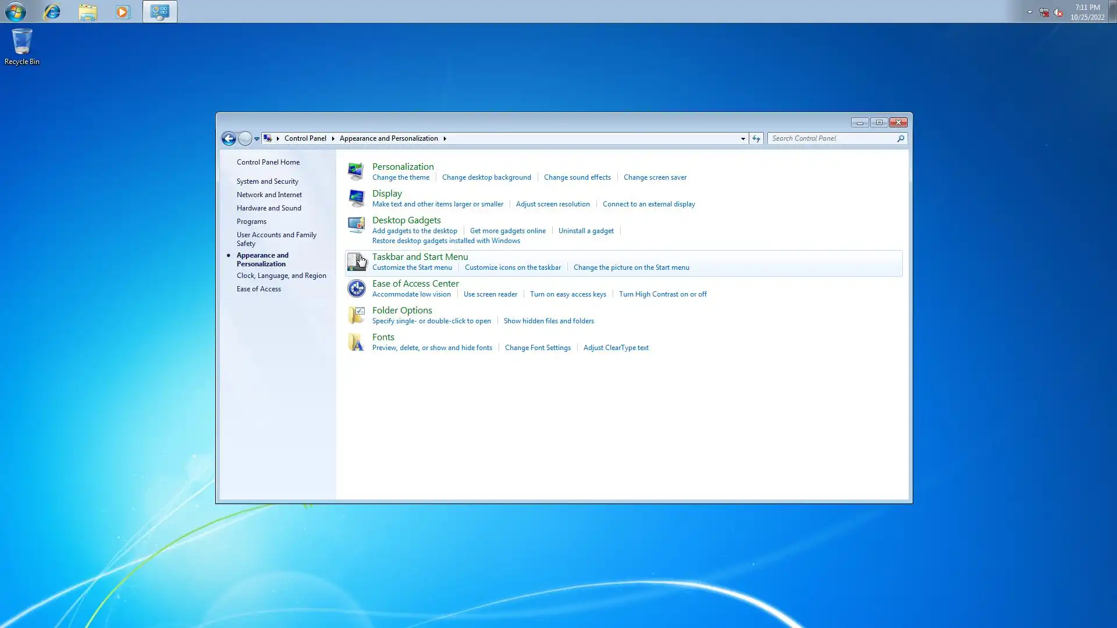This screenshot has width=1117, height=628.
Task: Expand the recent pages dropdown arrow
Action: click(x=257, y=138)
